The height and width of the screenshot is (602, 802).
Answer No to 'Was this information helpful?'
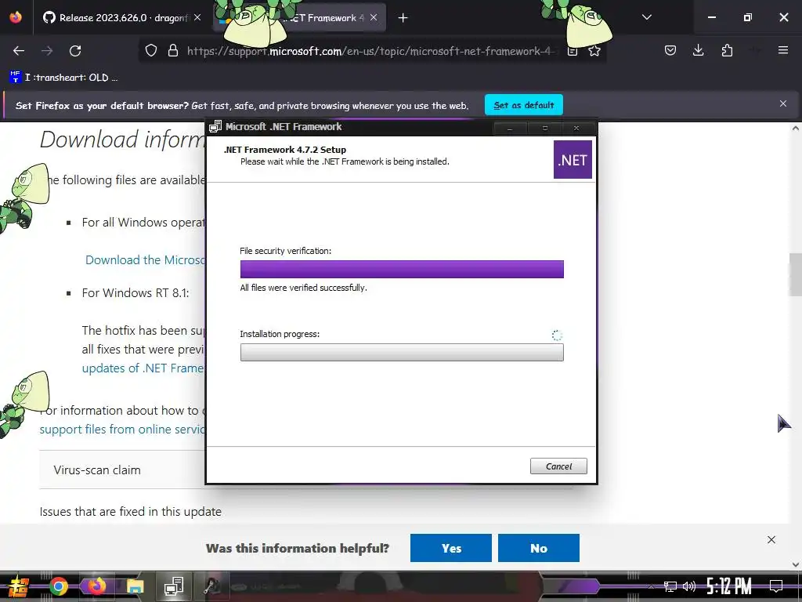point(539,548)
